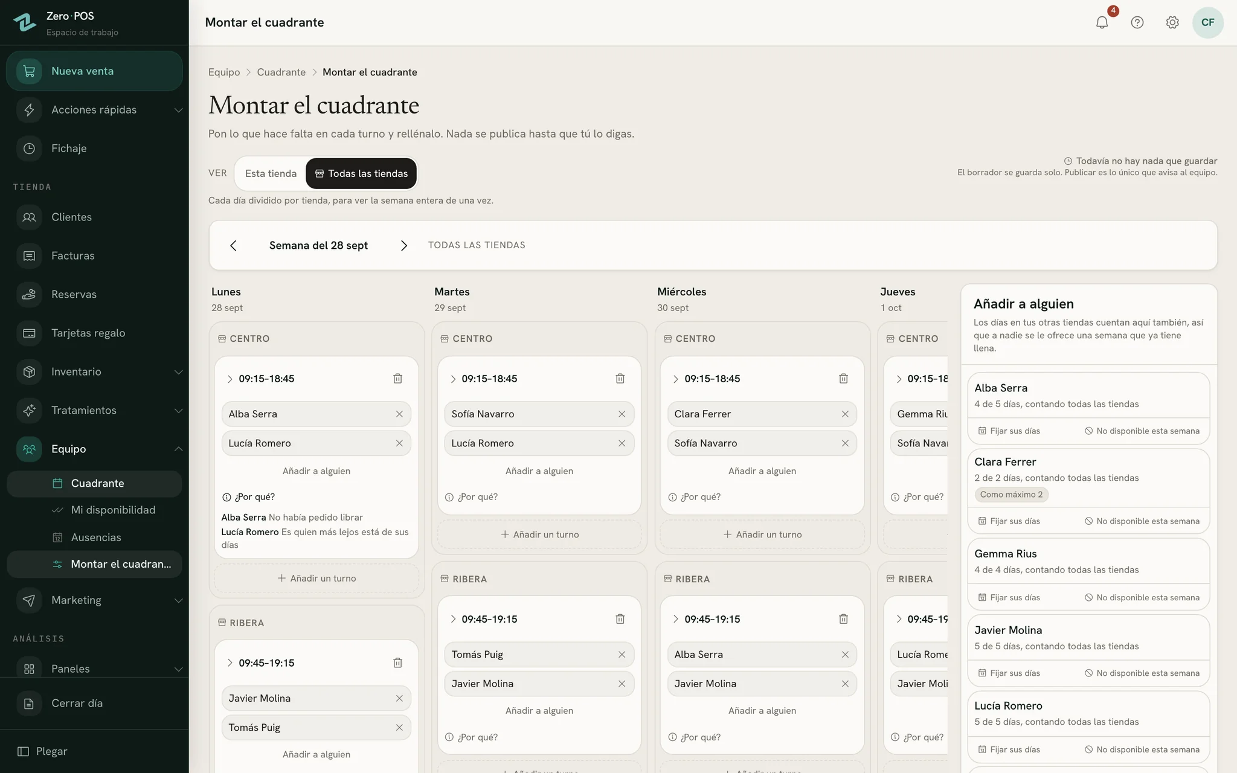Go to previous week arrow
Image resolution: width=1237 pixels, height=773 pixels.
(233, 245)
